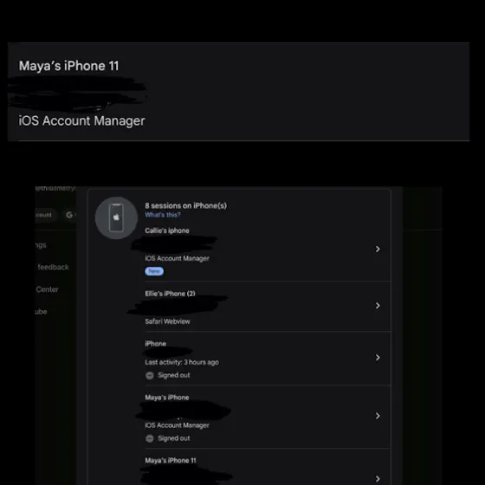Click "Maya's iPhone 11" title in top card
Image resolution: width=485 pixels, height=485 pixels.
coord(68,66)
